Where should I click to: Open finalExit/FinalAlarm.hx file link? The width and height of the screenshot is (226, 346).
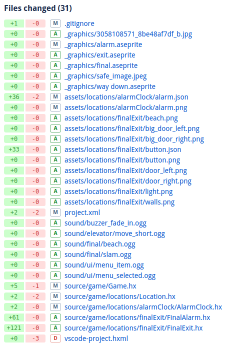(x=137, y=317)
